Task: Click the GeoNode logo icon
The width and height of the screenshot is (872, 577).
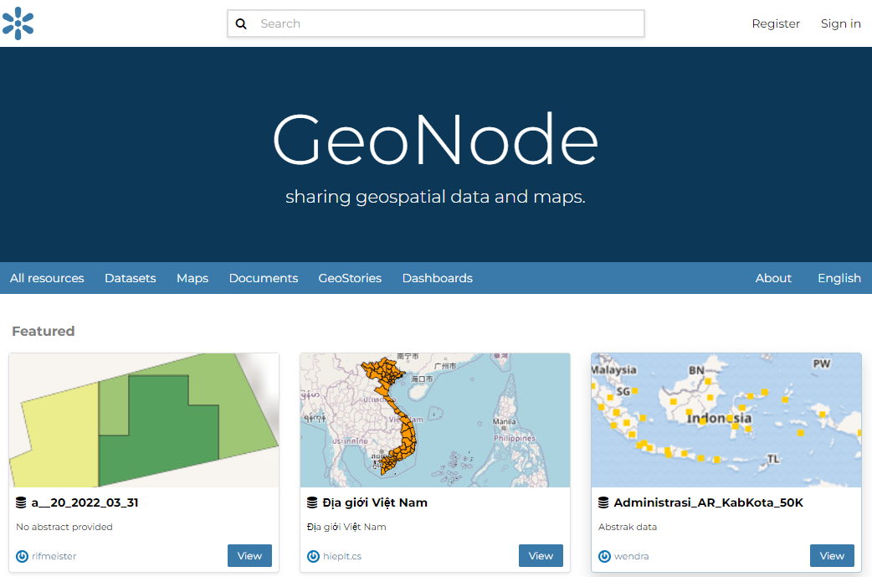Action: (18, 23)
